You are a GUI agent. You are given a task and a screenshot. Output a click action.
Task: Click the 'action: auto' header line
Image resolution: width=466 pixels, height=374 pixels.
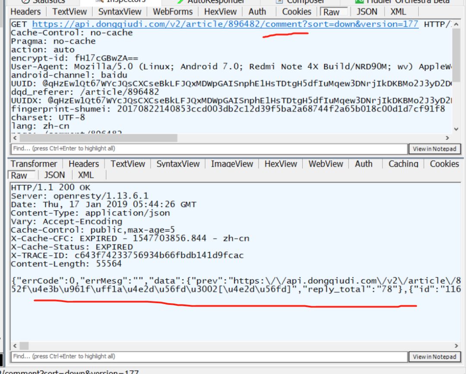[43, 50]
